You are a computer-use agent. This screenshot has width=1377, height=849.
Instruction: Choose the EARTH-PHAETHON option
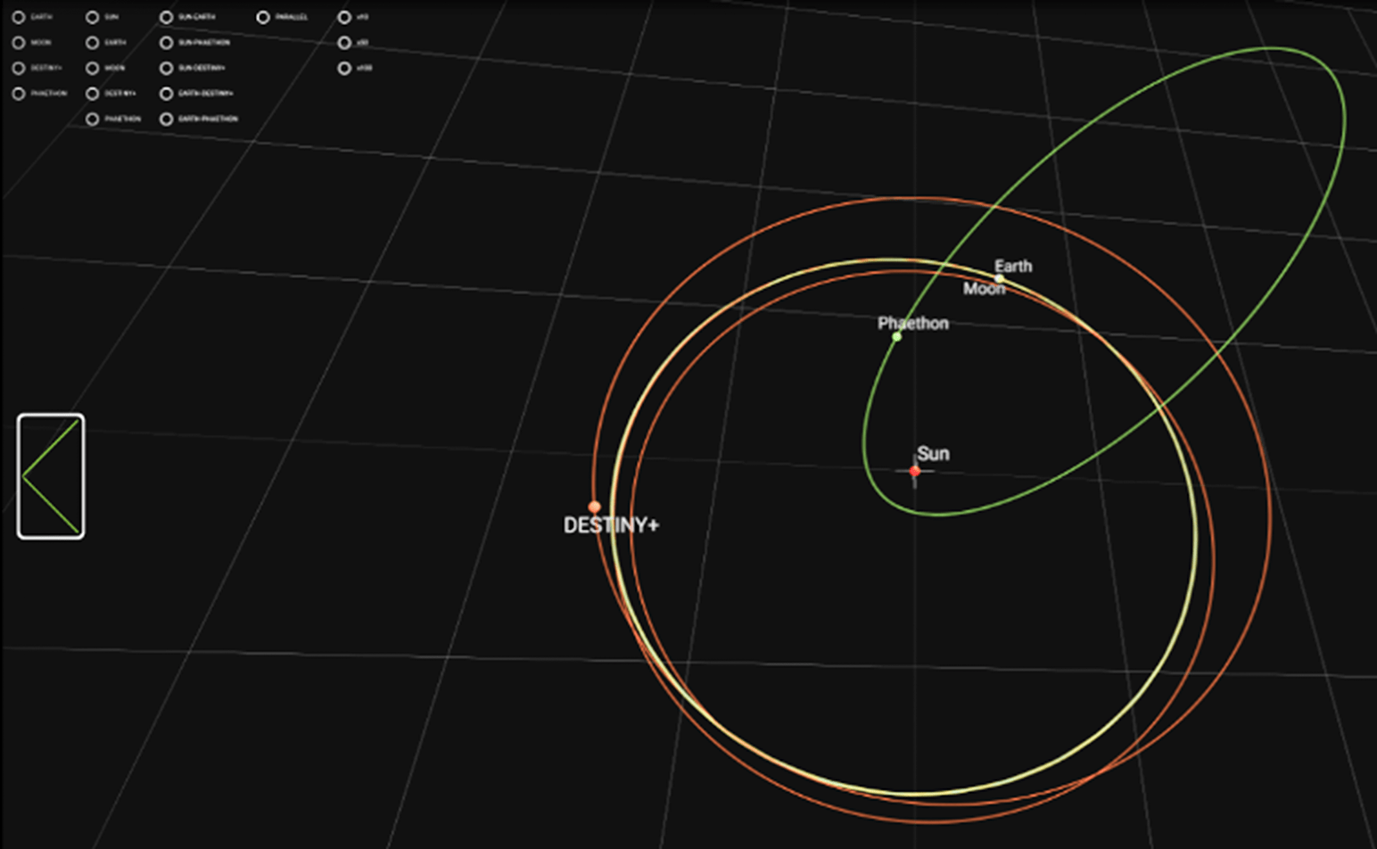coord(167,119)
